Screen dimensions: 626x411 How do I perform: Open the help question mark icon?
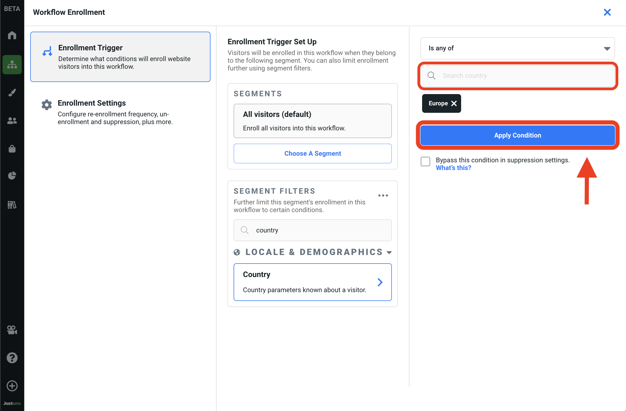(12, 358)
